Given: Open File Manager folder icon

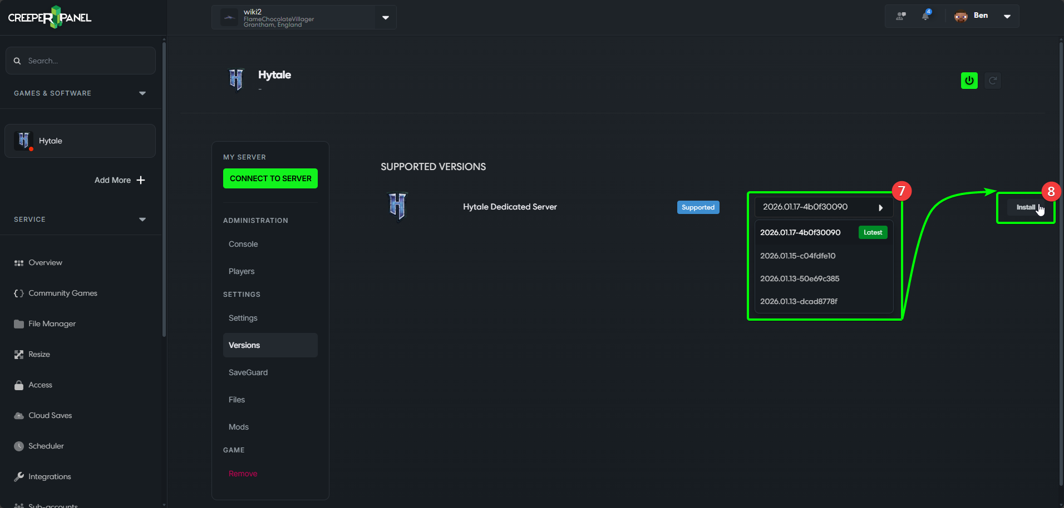Looking at the screenshot, I should (19, 324).
